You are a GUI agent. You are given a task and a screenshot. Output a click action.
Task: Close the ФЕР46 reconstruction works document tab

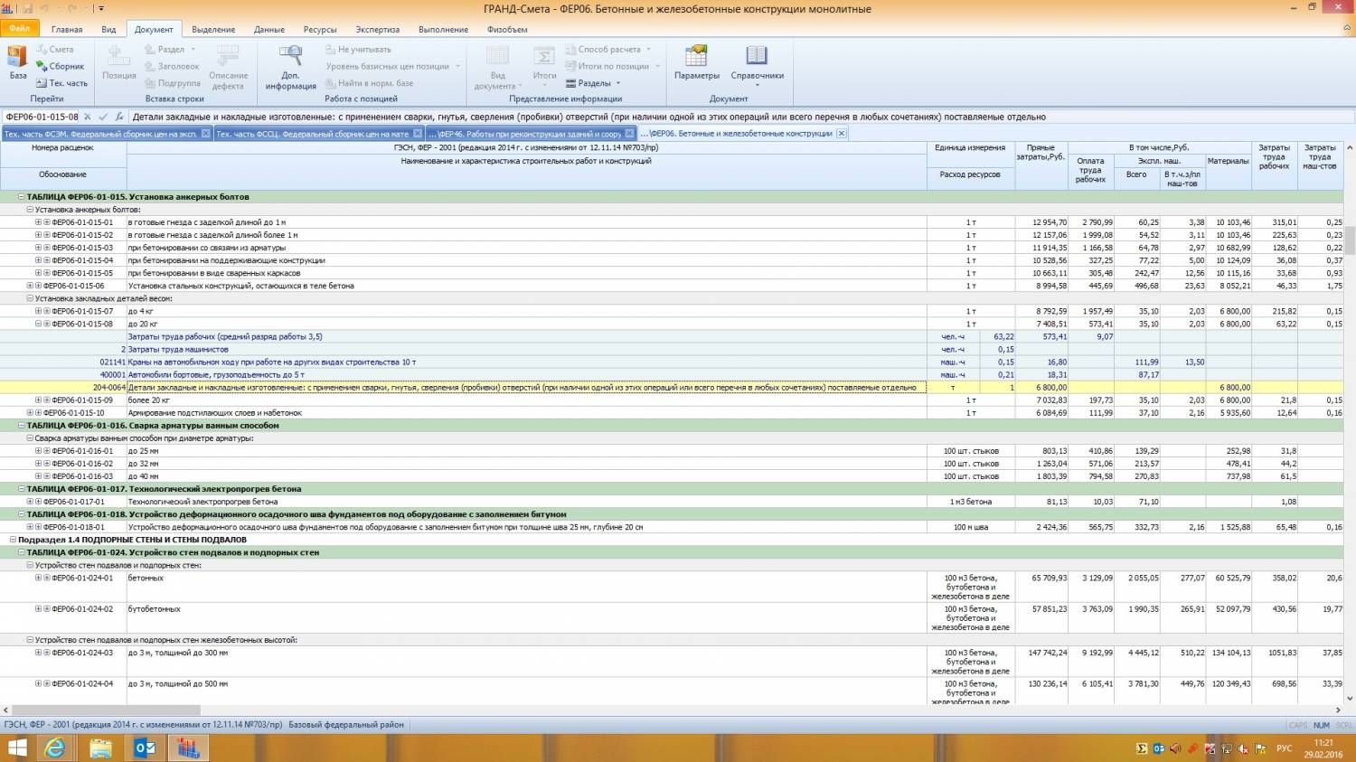coord(631,134)
